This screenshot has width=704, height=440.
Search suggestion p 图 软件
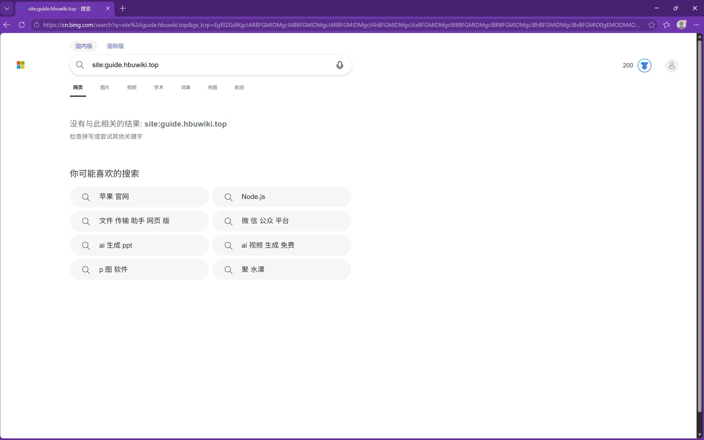coord(139,269)
